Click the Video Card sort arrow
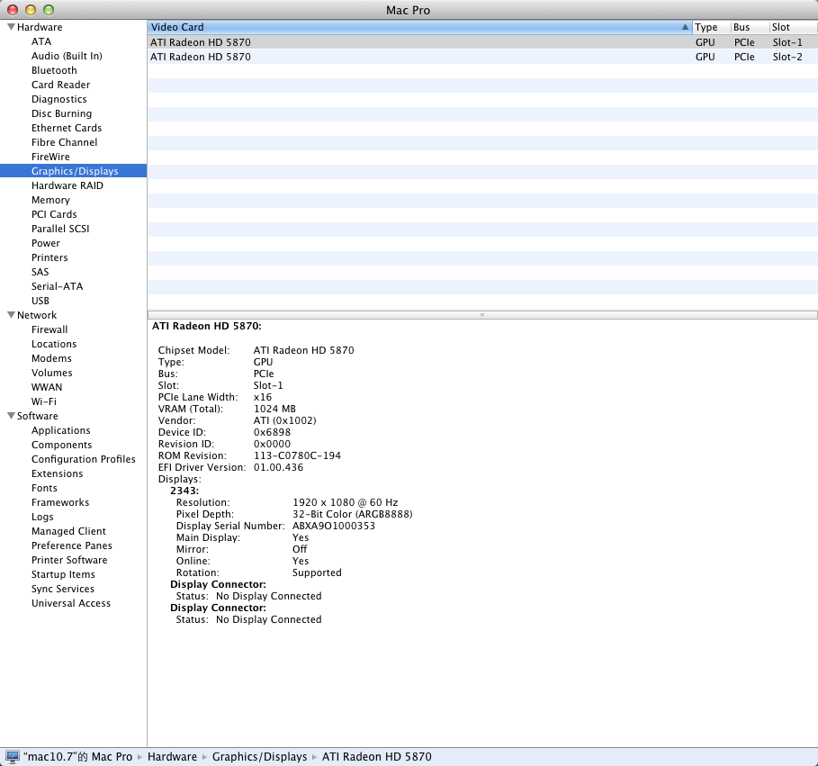The image size is (818, 766). [x=685, y=27]
